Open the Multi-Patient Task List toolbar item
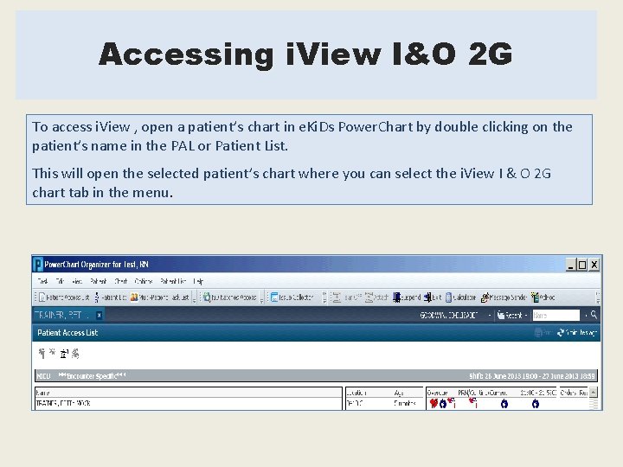The image size is (623, 467). coord(160,297)
